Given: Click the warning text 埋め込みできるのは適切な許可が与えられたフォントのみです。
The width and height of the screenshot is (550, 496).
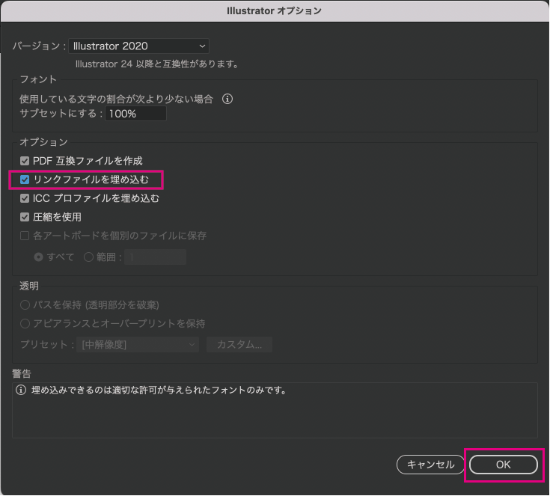Looking at the screenshot, I should click(159, 390).
